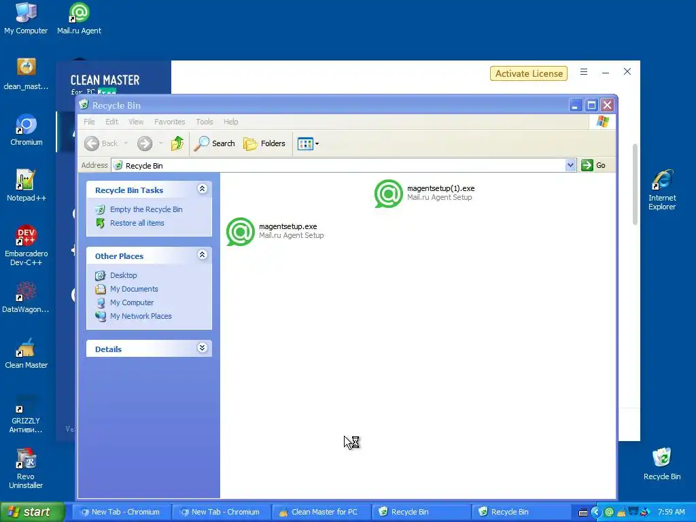Image resolution: width=696 pixels, height=522 pixels.
Task: Go to Desktop in Other Places
Action: (124, 275)
